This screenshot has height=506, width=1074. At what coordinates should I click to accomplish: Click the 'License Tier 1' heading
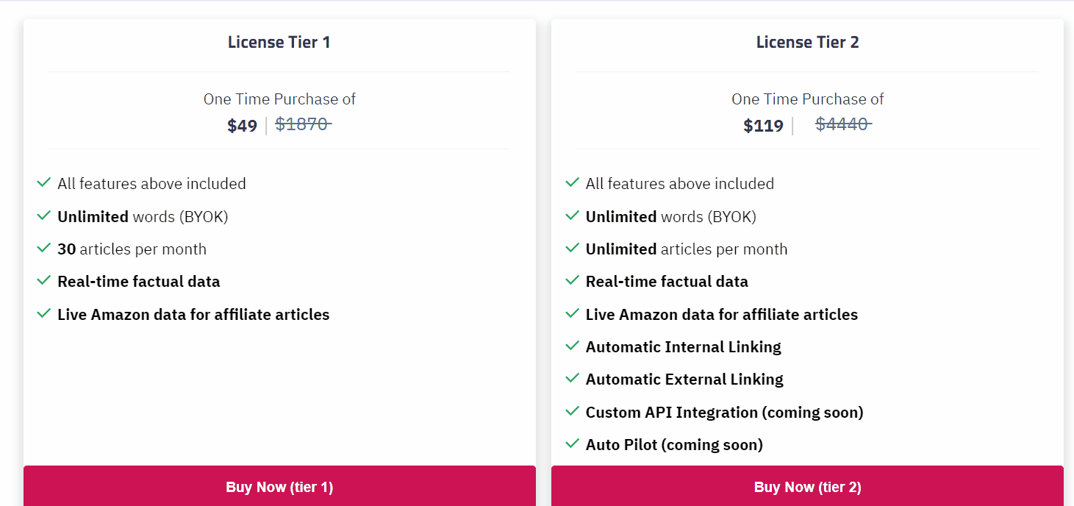point(279,42)
